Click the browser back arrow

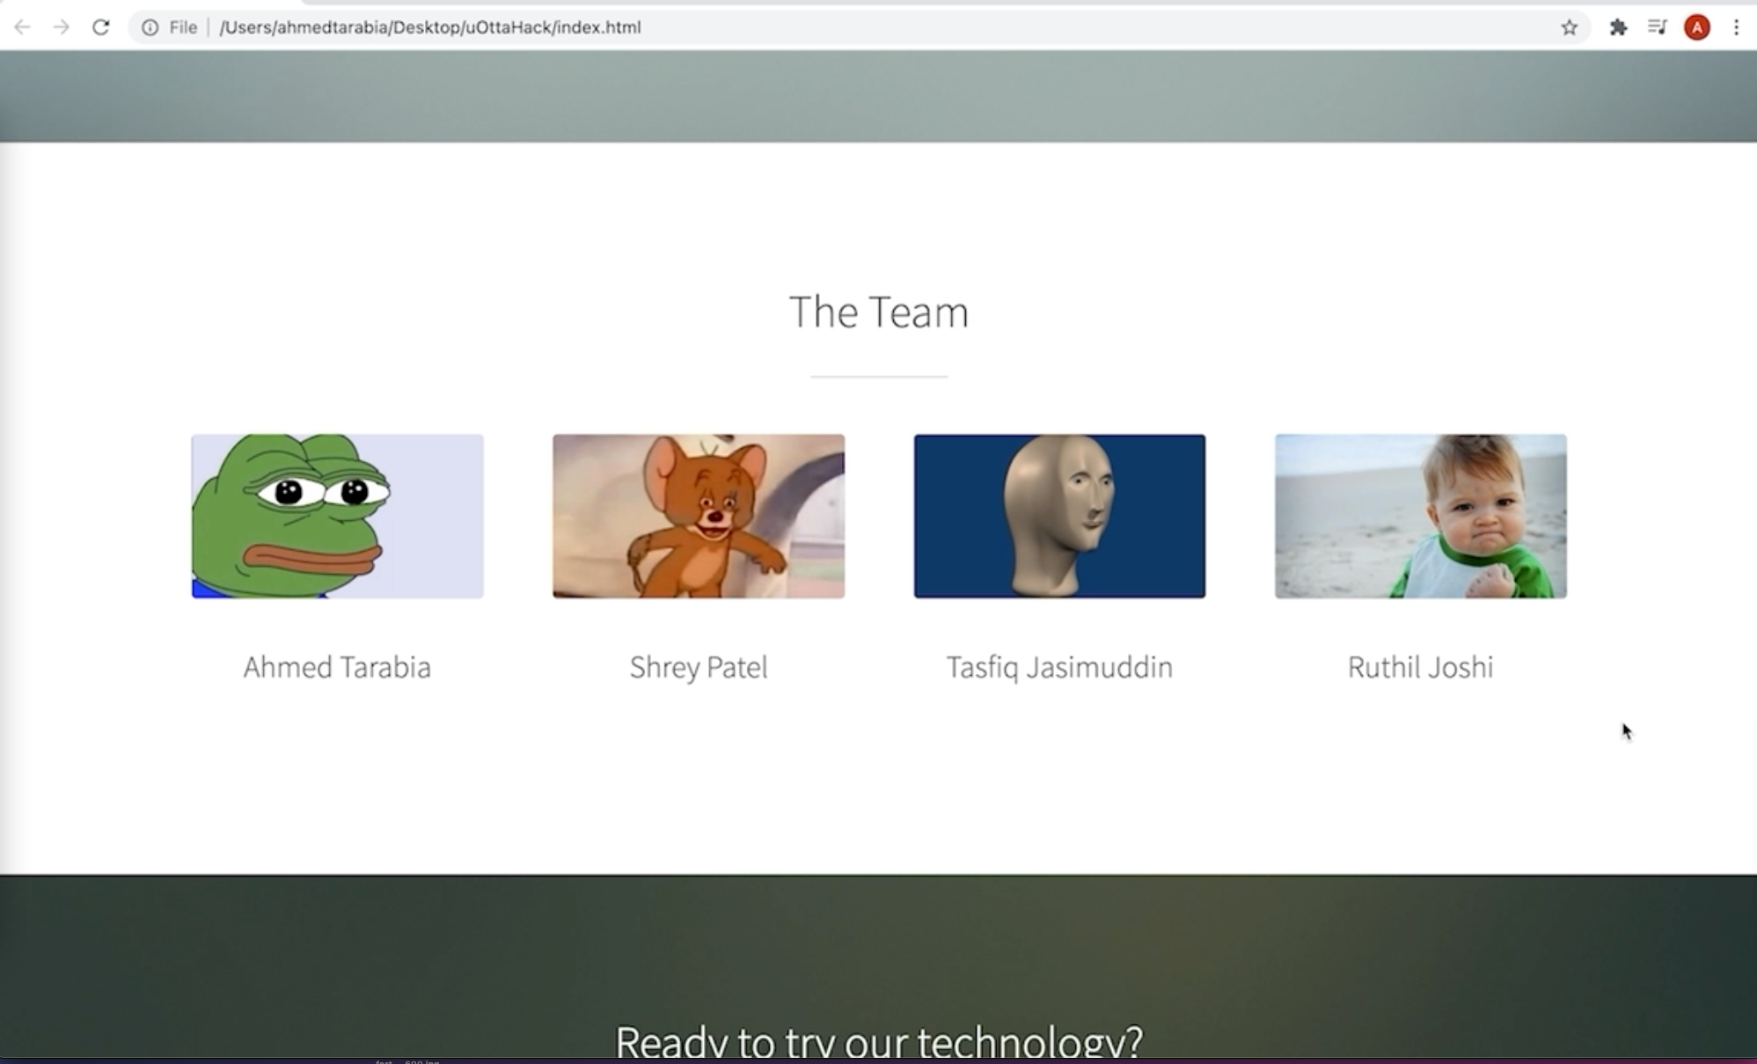[23, 27]
